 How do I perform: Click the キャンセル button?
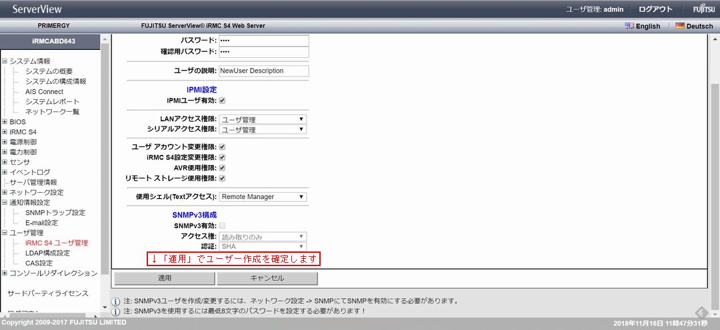tap(267, 278)
